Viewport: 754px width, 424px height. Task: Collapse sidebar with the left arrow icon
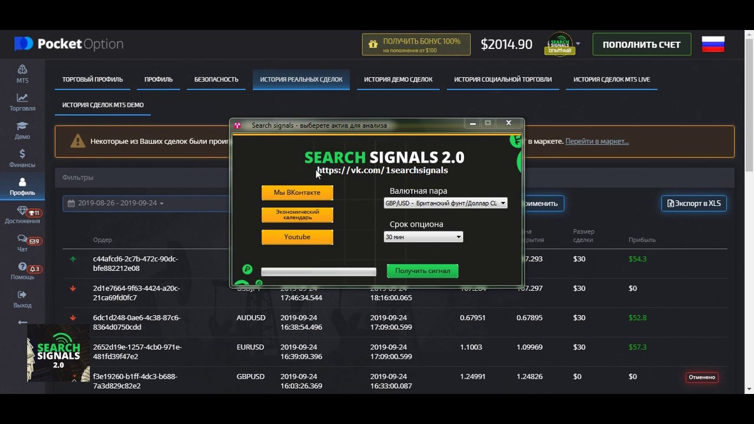point(22,322)
